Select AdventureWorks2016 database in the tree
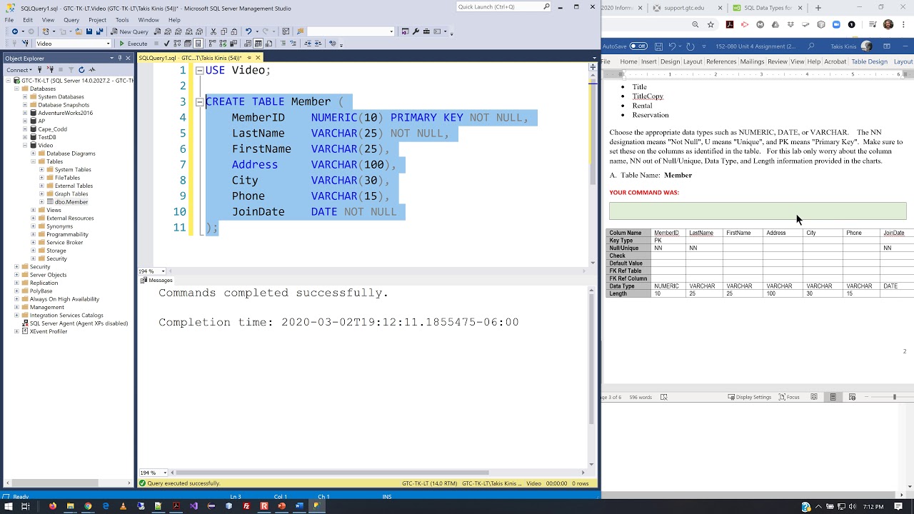914x514 pixels. [x=66, y=113]
